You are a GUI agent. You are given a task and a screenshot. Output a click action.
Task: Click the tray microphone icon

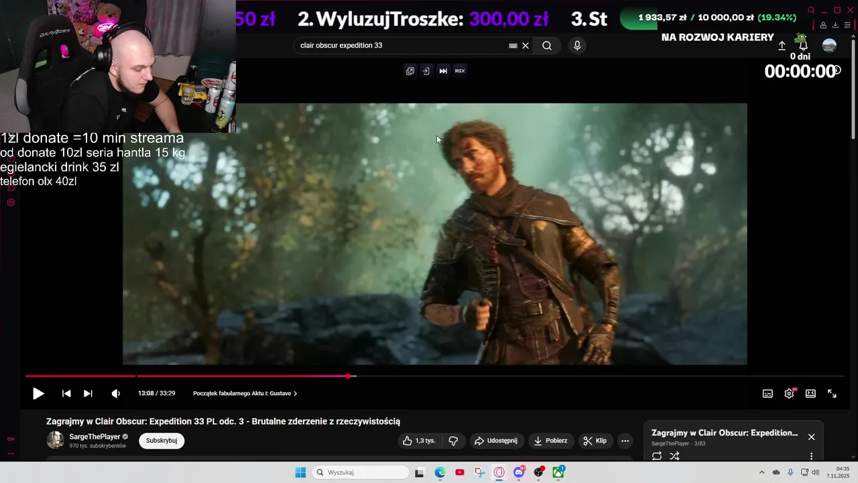(x=790, y=472)
